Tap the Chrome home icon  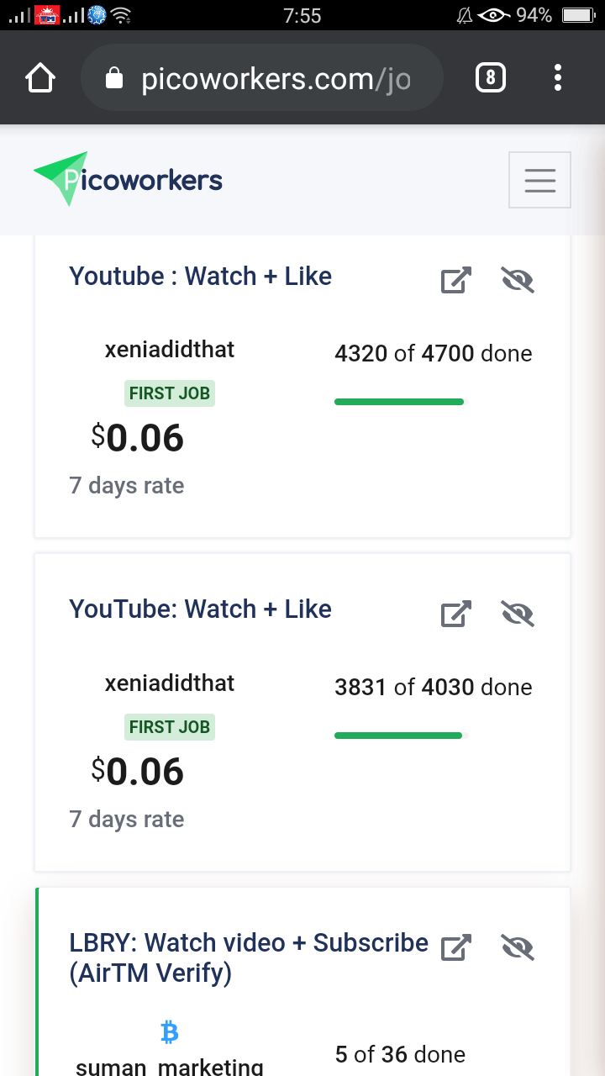pyautogui.click(x=40, y=79)
